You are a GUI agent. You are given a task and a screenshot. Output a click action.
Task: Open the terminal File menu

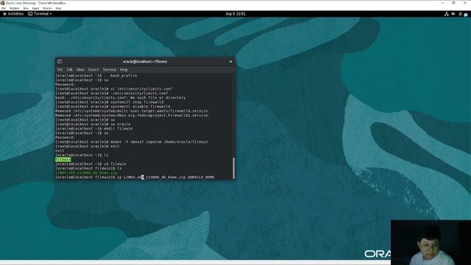60,69
